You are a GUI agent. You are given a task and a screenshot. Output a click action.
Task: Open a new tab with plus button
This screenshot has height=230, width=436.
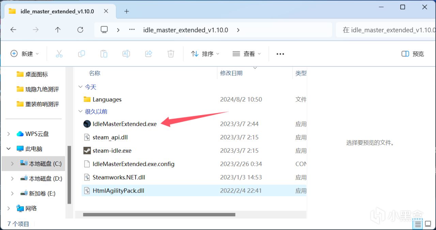coord(127,11)
